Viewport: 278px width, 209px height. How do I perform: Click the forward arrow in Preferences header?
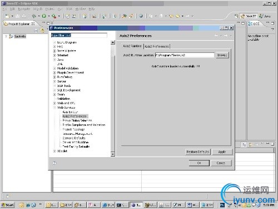coord(226,36)
